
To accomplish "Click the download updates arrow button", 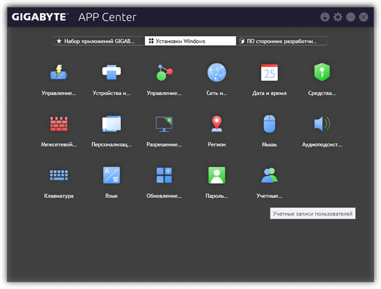I will pos(325,17).
